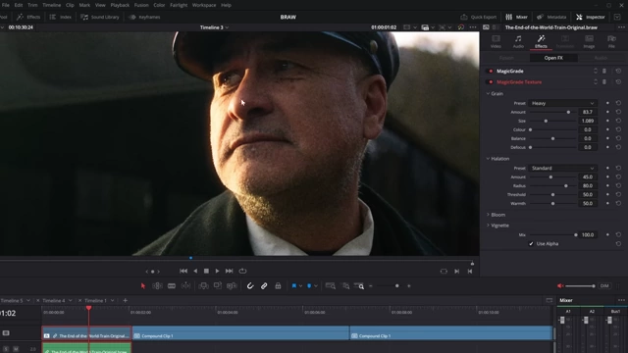Add keyframe for Grain Size
Screen dimensions: 628x353
(607, 121)
